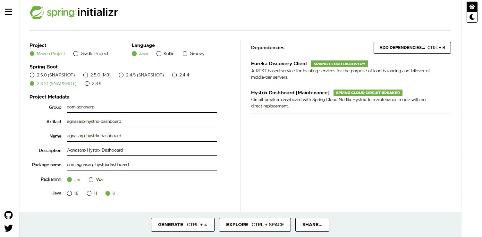Viewport: 482px width, 237px height.
Task: Choose Spring Boot 2.5.0 (SNAPSHOT)
Action: click(52, 75)
